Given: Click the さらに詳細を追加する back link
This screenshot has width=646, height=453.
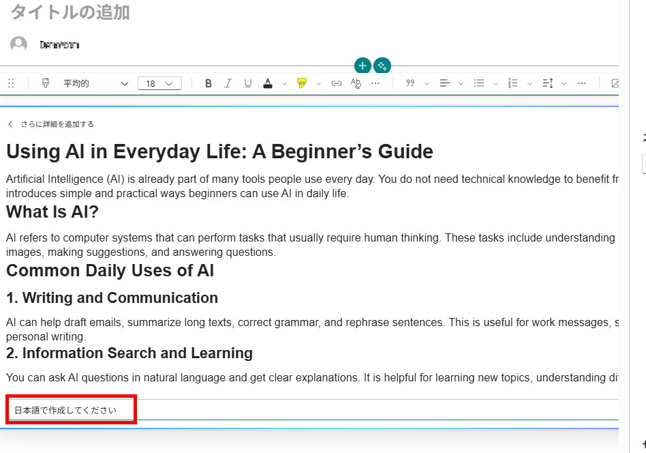Looking at the screenshot, I should [58, 124].
